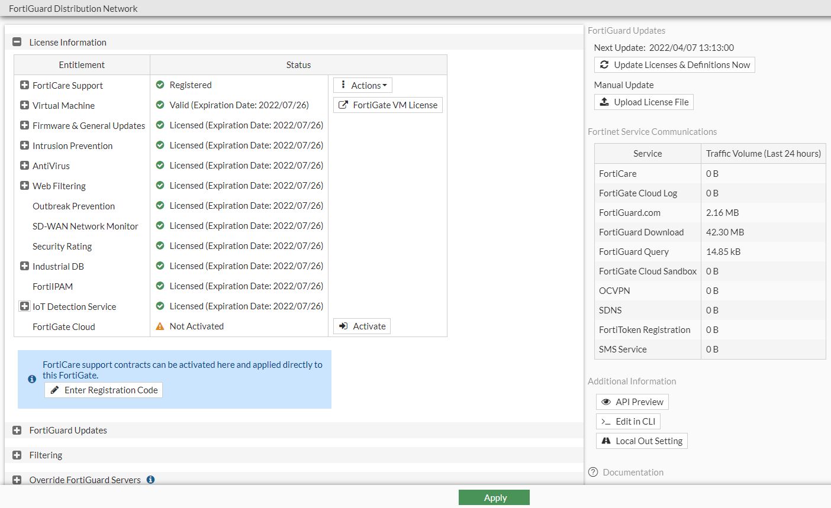Image resolution: width=831 pixels, height=508 pixels.
Task: Select the SD-WAN Network Monitor label
Action: pos(85,227)
